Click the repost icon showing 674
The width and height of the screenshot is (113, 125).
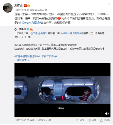[80, 120]
